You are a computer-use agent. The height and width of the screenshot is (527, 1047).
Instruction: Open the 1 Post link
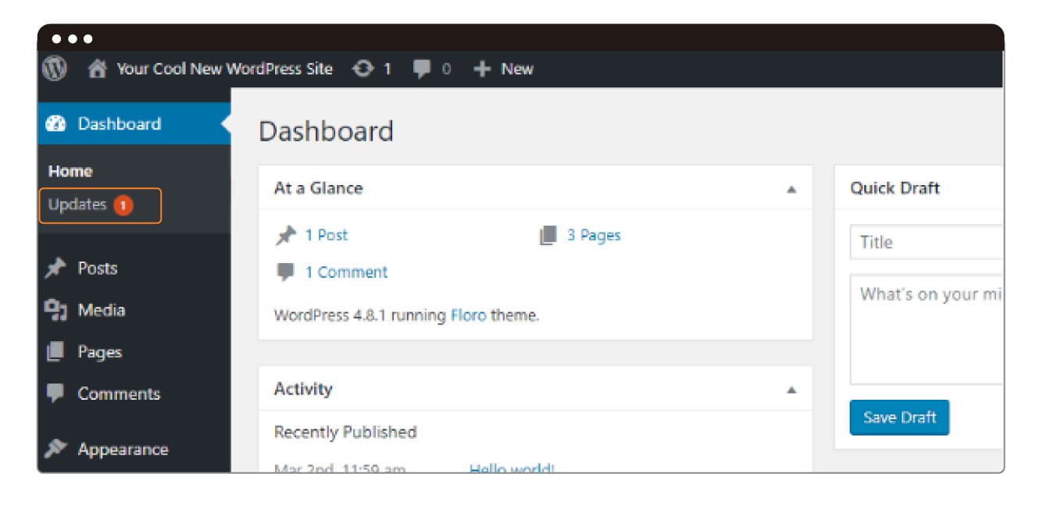(327, 235)
